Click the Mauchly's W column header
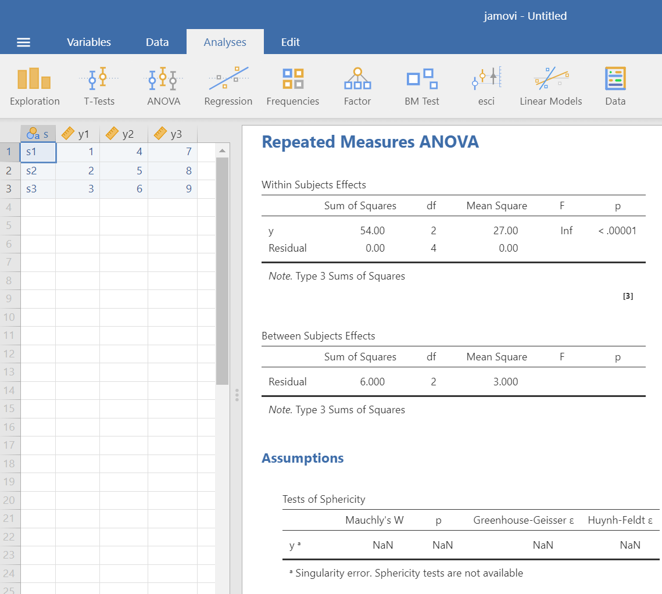The height and width of the screenshot is (594, 662). pyautogui.click(x=374, y=521)
